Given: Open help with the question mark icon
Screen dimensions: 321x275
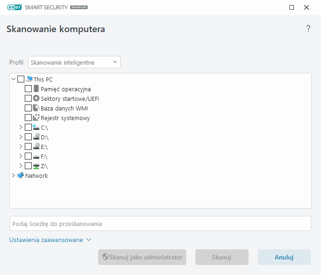Looking at the screenshot, I should coord(308,28).
